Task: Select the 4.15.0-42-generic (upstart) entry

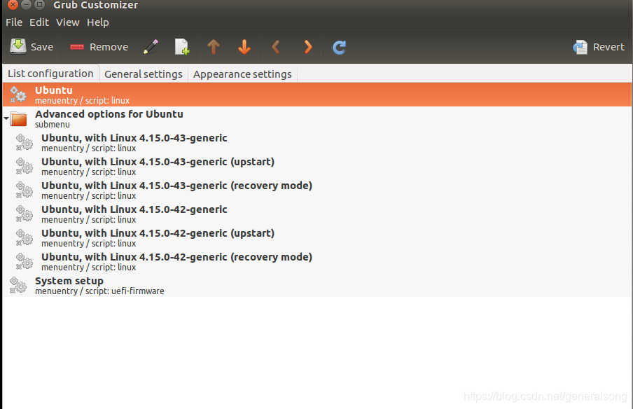Action: click(x=317, y=238)
